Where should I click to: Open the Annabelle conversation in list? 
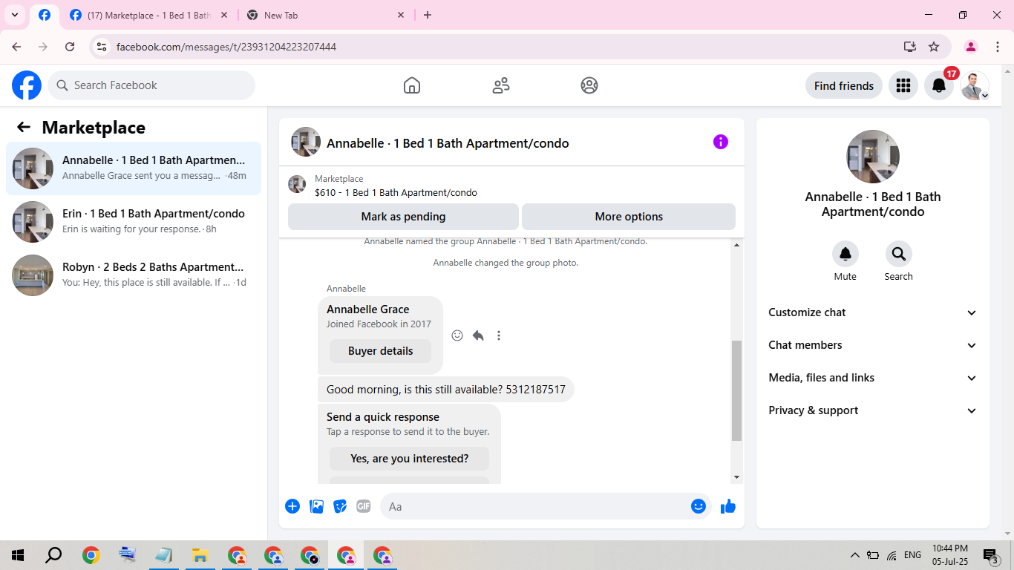(134, 168)
